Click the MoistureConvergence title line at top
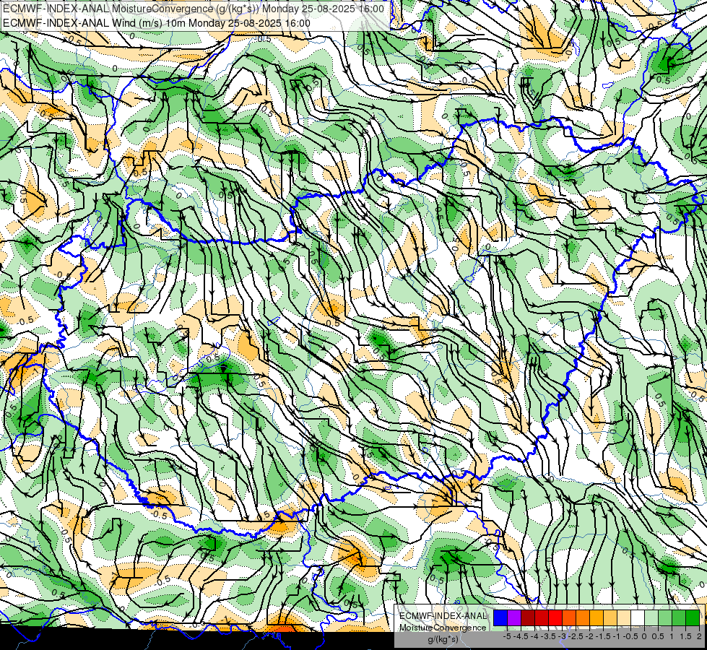 (194, 9)
